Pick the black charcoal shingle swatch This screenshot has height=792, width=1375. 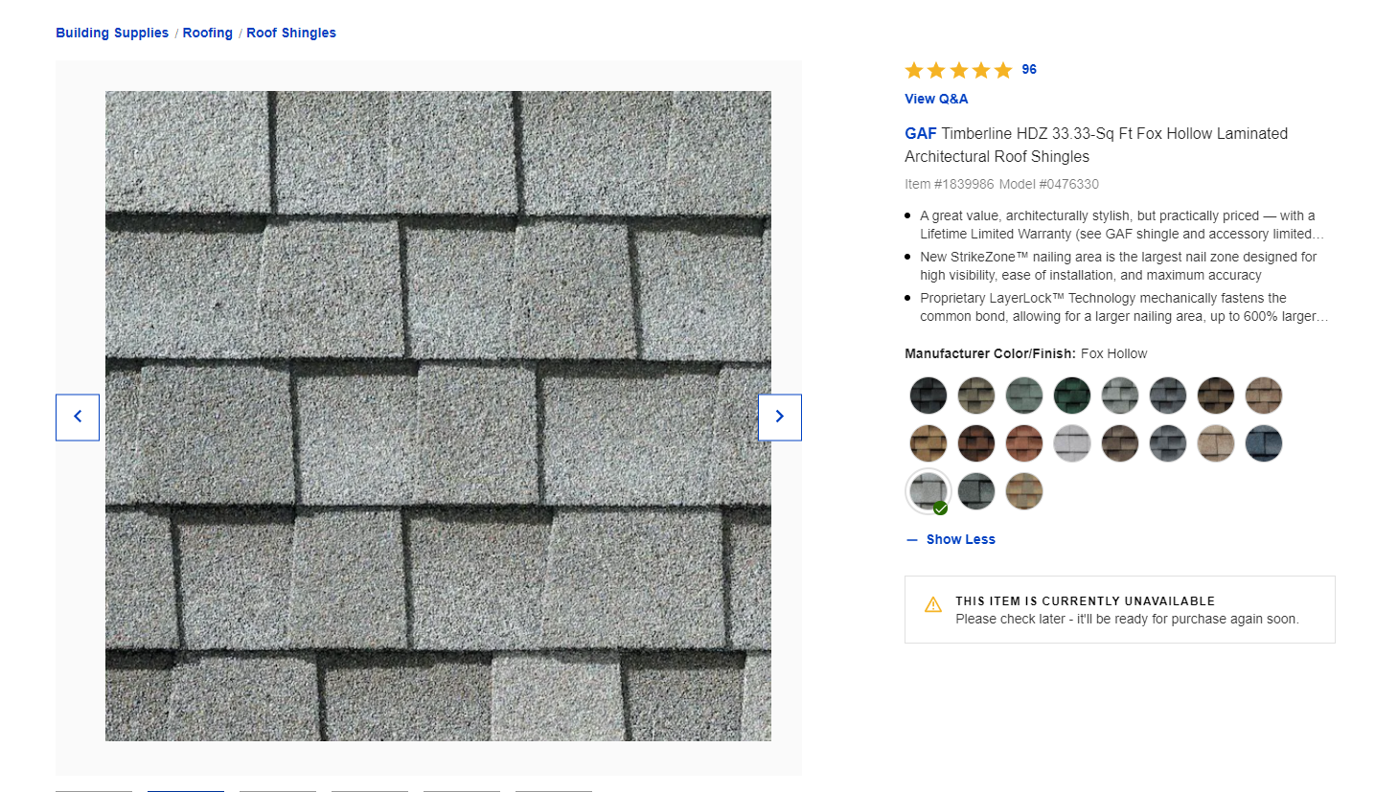pyautogui.click(x=928, y=396)
